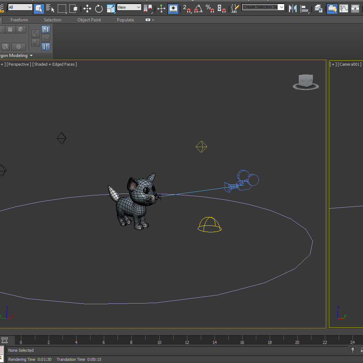Toggle Window/Crossing selection mode

click(x=73, y=9)
